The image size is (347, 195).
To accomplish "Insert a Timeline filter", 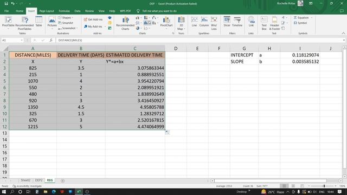I will pos(237,22).
